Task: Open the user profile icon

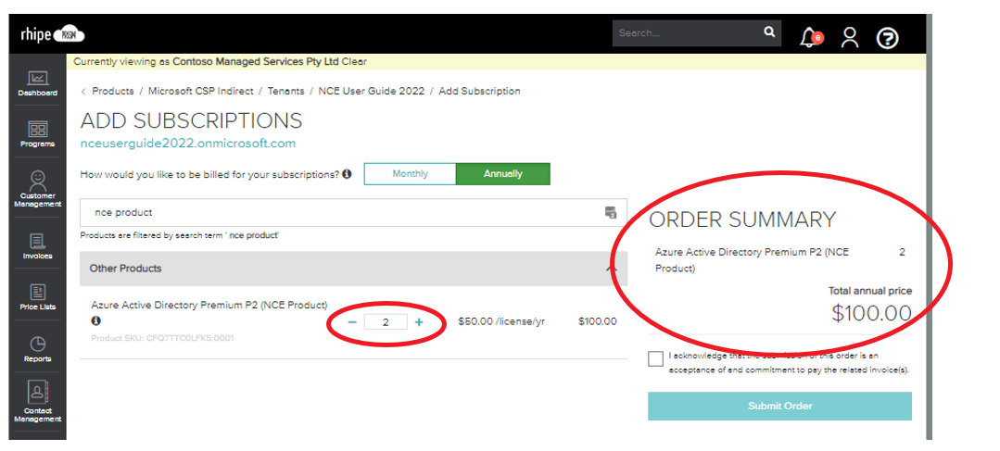Action: pyautogui.click(x=849, y=37)
